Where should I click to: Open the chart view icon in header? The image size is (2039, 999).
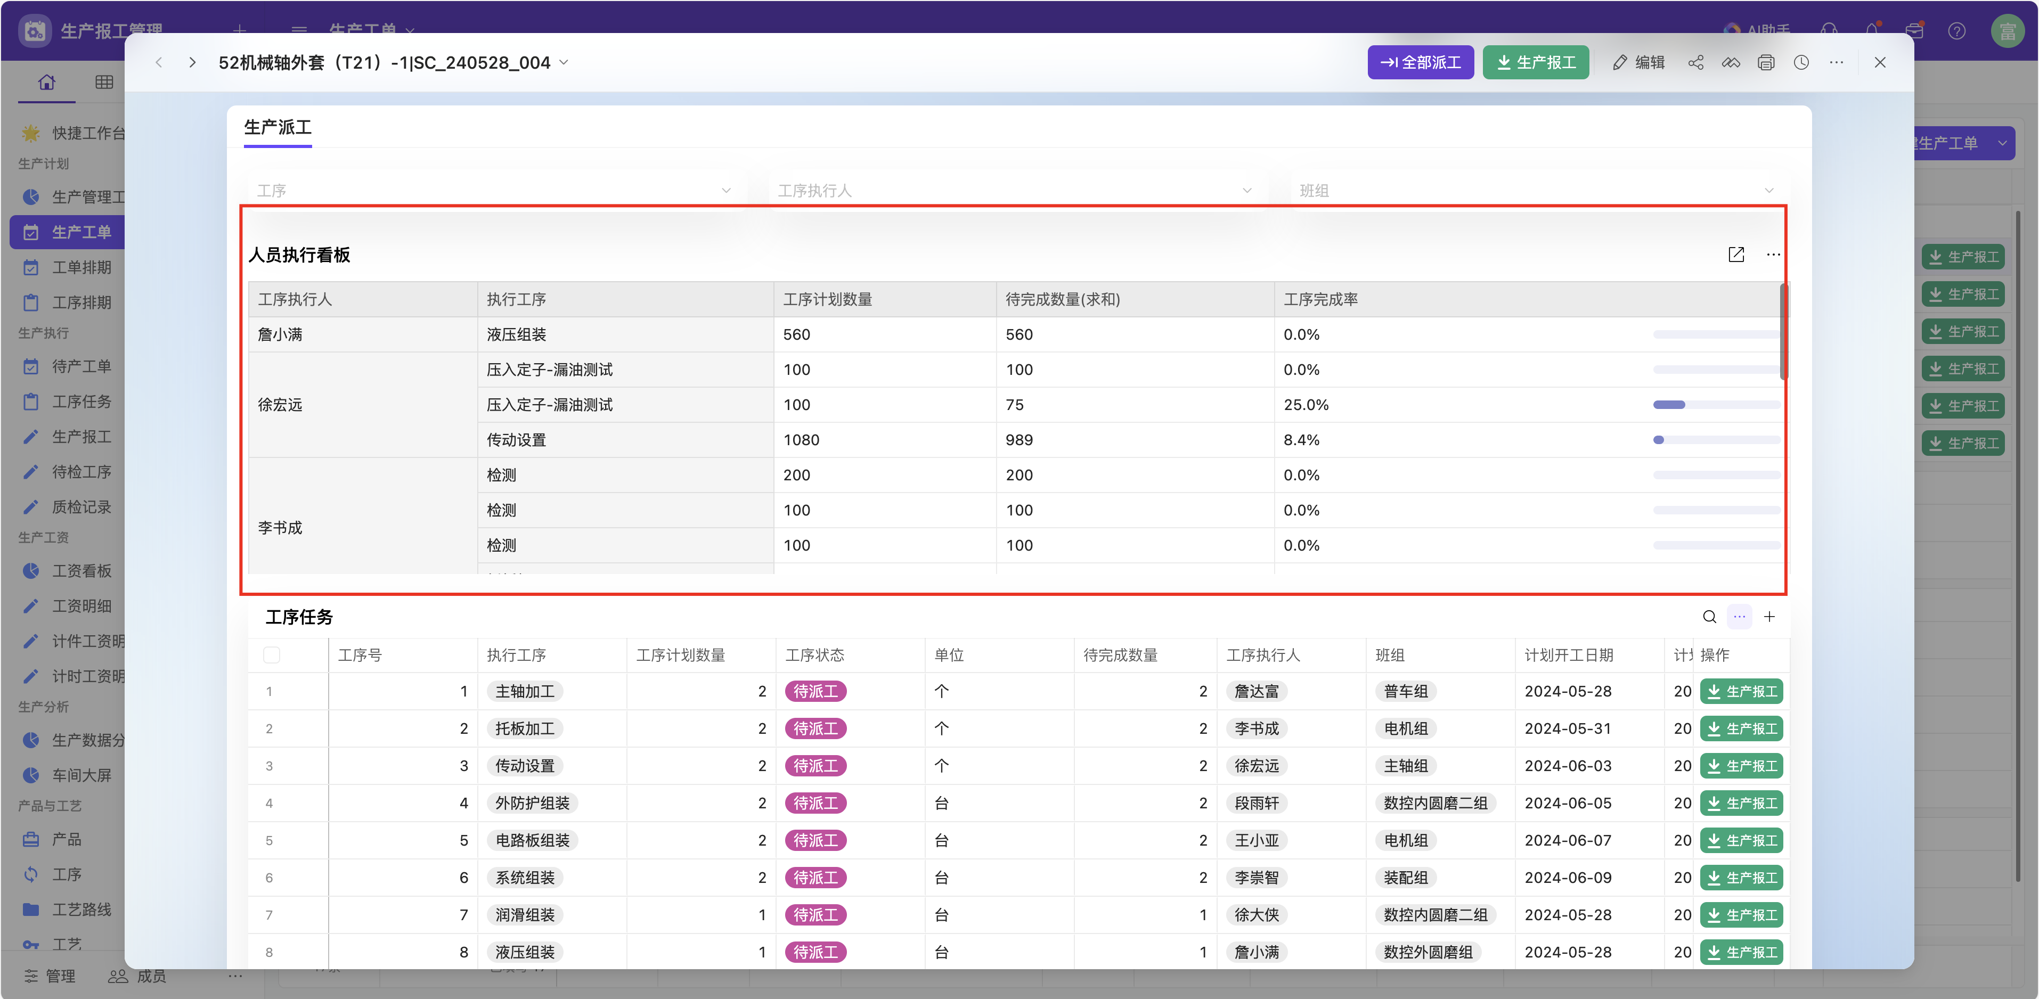point(1730,62)
